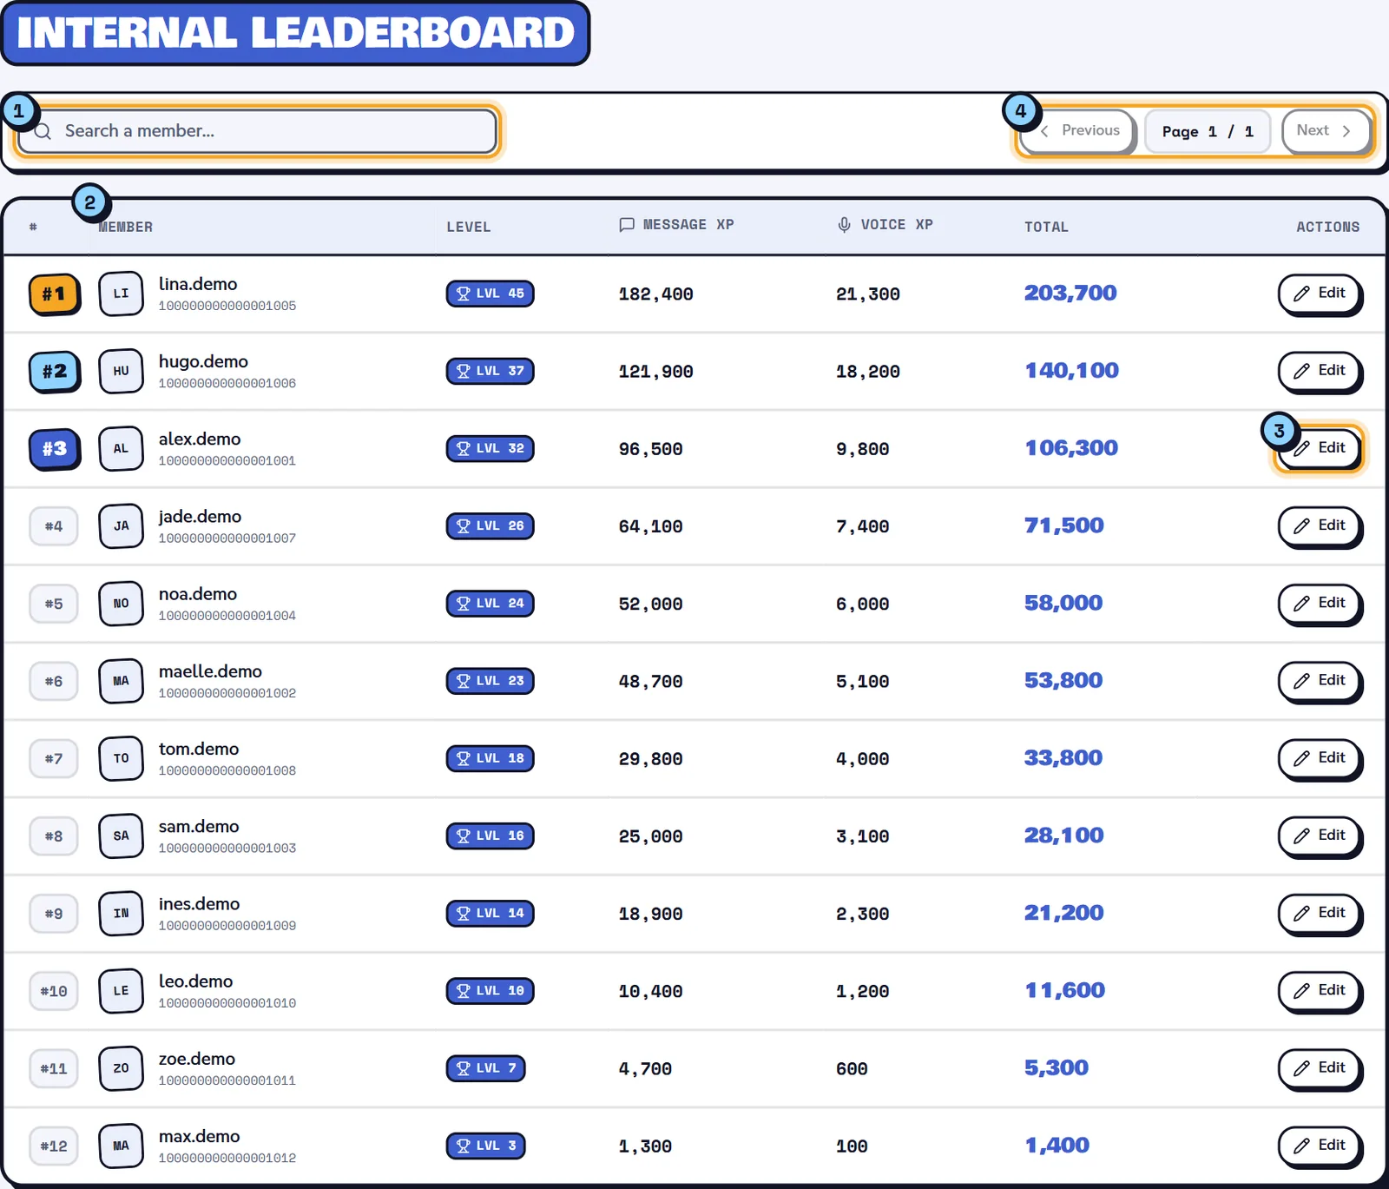1389x1189 pixels.
Task: Open Edit for max.demo
Action: 1319,1146
